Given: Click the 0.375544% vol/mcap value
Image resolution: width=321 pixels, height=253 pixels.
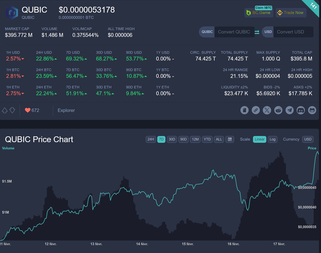Looking at the screenshot, I should 85,35.
